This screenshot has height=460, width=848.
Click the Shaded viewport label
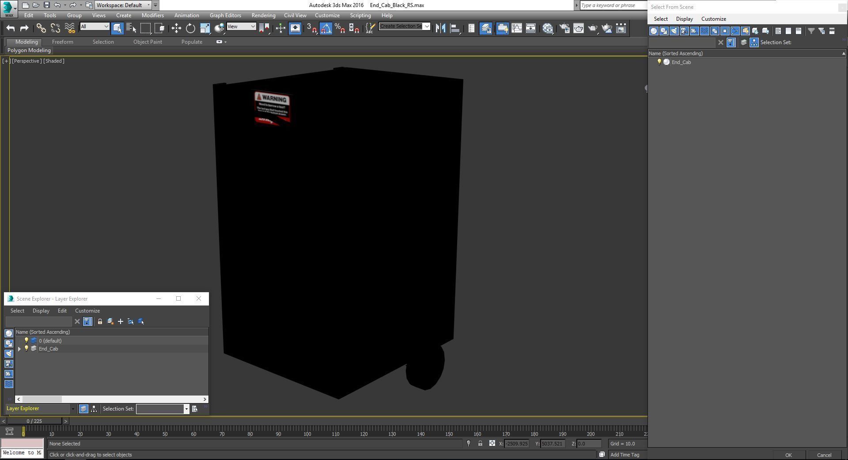[54, 61]
